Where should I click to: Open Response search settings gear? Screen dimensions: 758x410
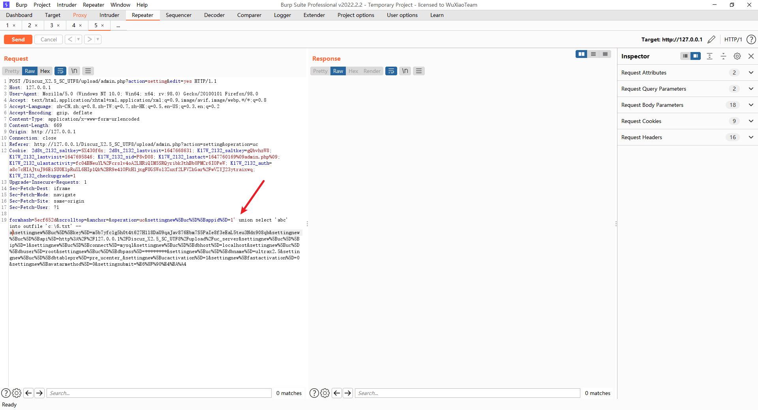(325, 393)
